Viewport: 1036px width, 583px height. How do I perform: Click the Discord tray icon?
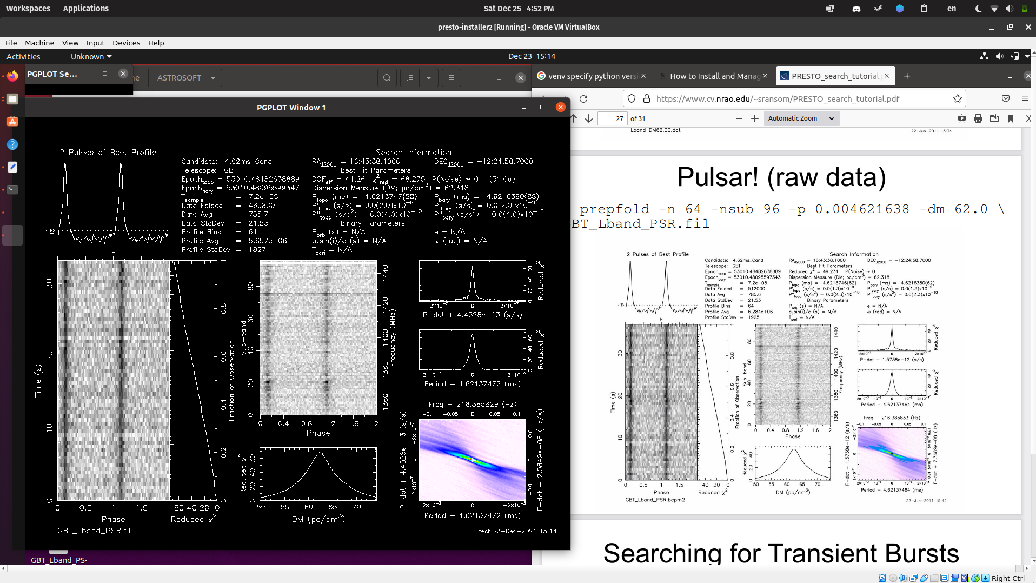[x=856, y=9]
